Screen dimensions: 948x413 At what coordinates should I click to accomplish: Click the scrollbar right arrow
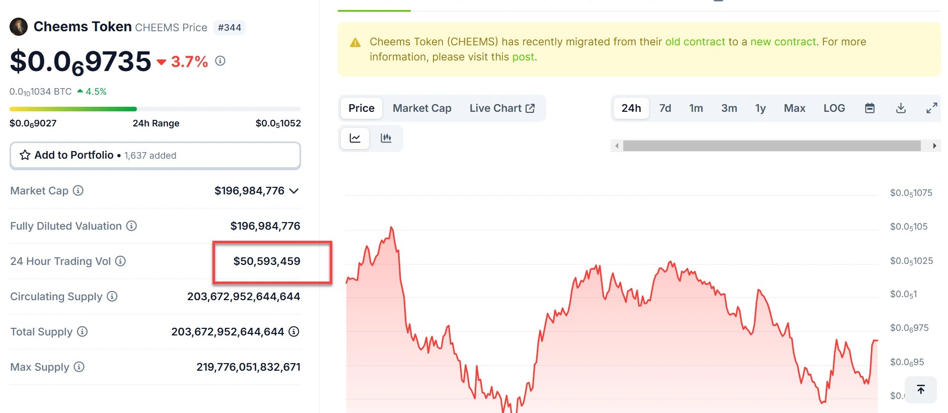934,146
